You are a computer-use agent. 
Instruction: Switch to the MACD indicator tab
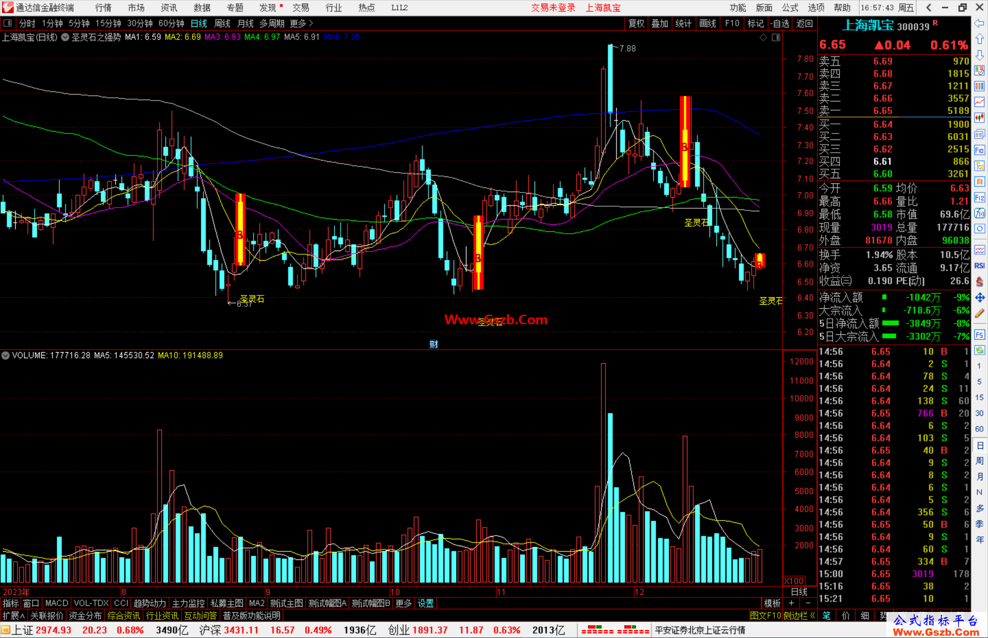coord(57,603)
